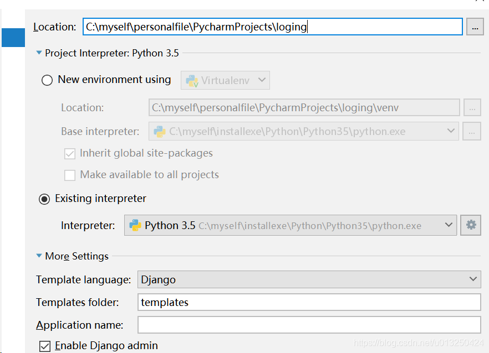Click the 'Existing interpreter' label
The image size is (489, 353).
[100, 199]
